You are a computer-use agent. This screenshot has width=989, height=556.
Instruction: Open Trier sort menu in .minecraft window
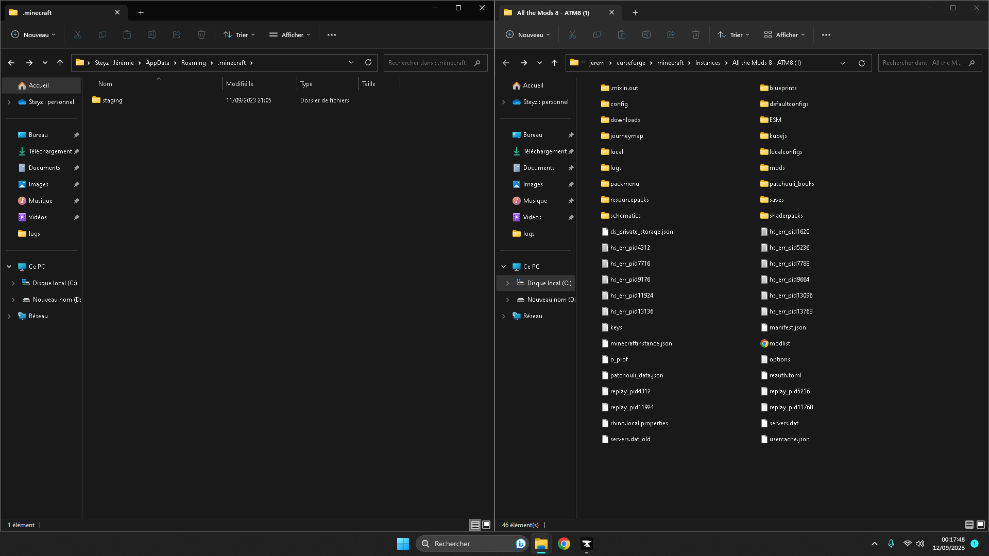[240, 34]
